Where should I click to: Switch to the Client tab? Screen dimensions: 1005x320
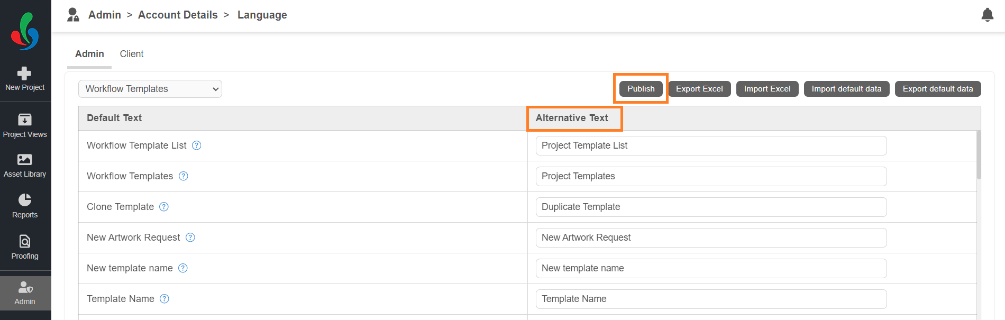coord(132,54)
